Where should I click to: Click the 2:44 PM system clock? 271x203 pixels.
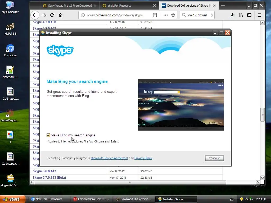[x=261, y=199]
